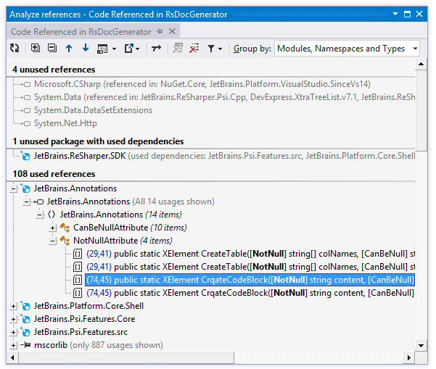Pin the Code Referenced in RsDocGenerator tab
The image size is (436, 369).
tap(160, 31)
